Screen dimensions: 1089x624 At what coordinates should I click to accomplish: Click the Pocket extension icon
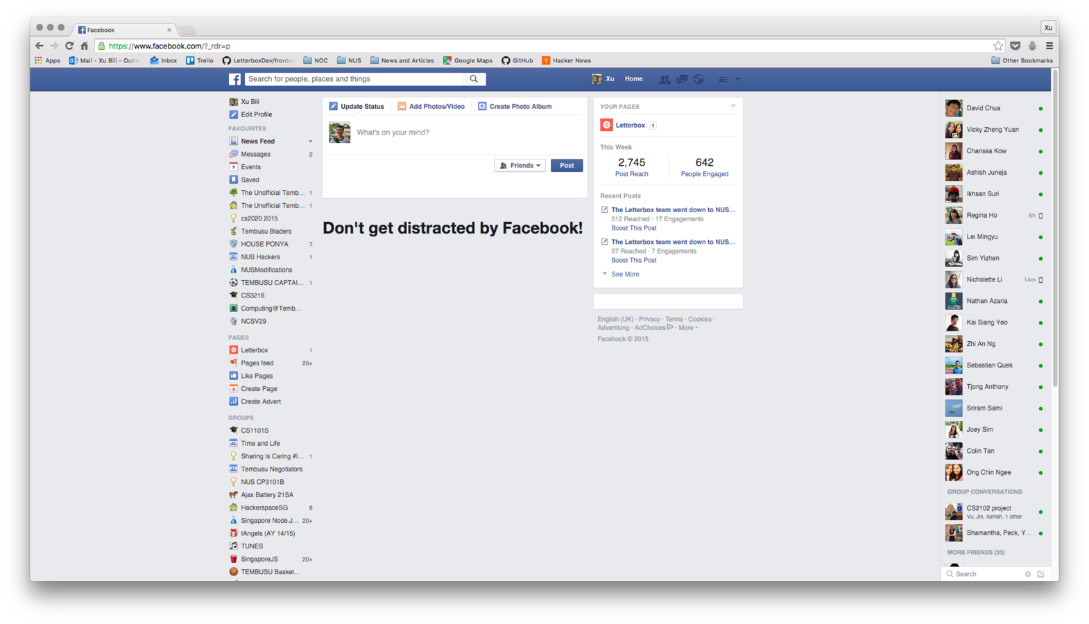coord(1015,46)
